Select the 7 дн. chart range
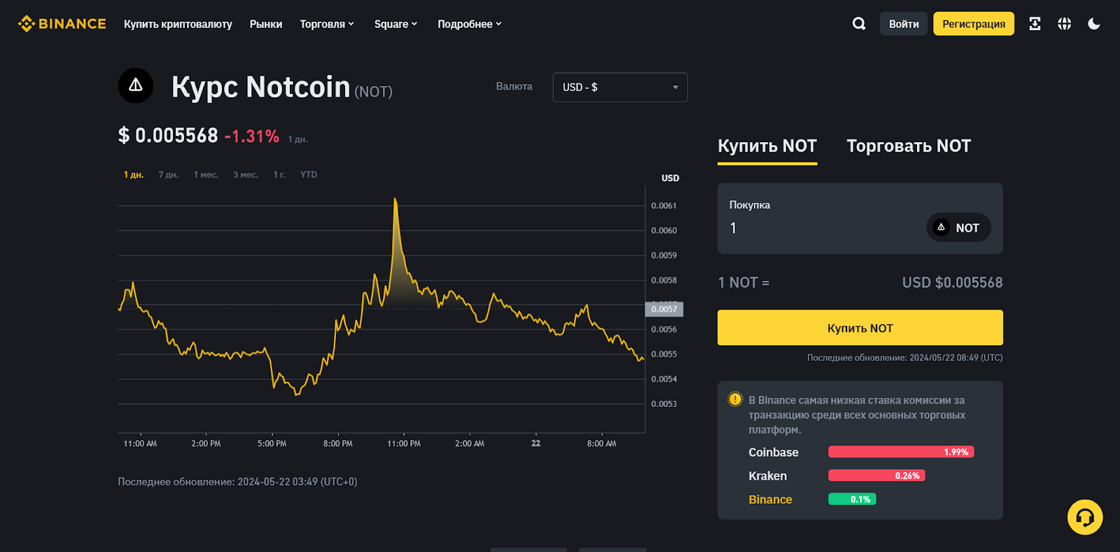 (169, 175)
